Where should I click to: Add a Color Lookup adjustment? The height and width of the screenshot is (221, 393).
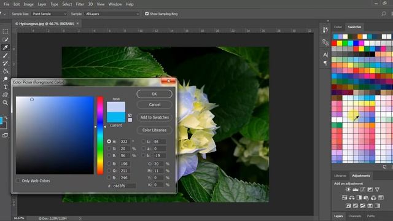click(x=381, y=198)
